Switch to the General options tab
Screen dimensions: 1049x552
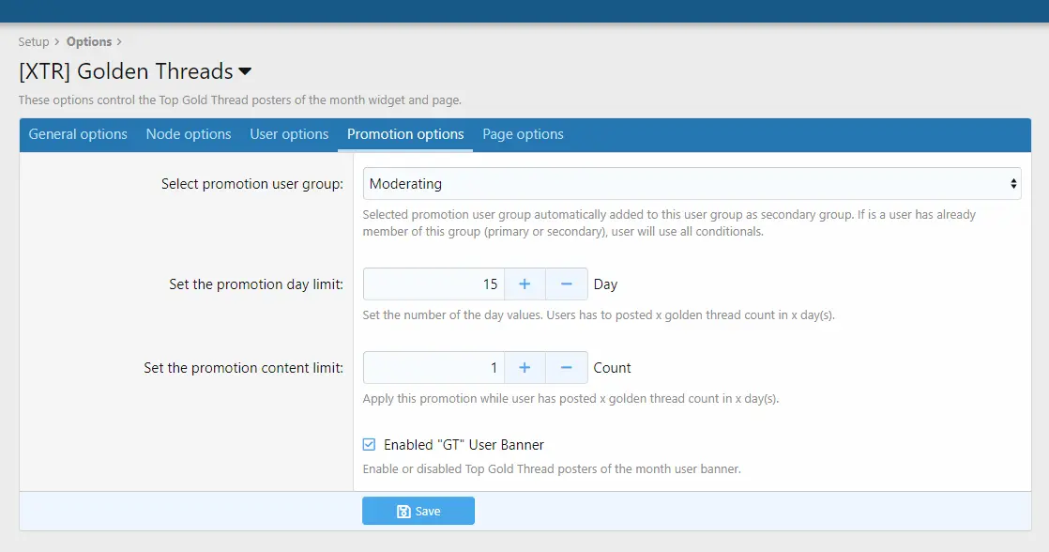click(x=78, y=134)
